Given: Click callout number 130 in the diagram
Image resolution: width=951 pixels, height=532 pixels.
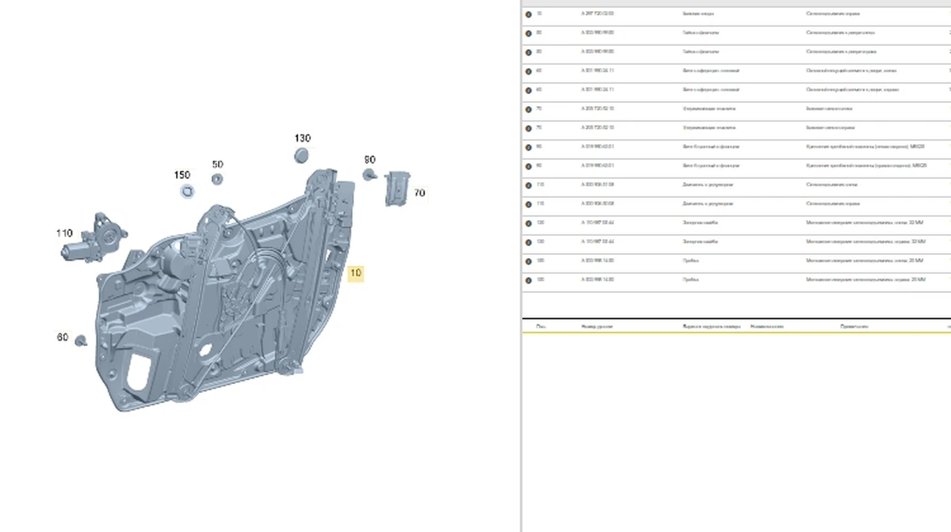Looking at the screenshot, I should (x=302, y=138).
